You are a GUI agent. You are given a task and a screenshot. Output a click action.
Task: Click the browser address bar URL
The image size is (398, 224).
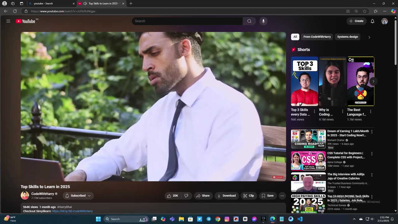[63, 11]
